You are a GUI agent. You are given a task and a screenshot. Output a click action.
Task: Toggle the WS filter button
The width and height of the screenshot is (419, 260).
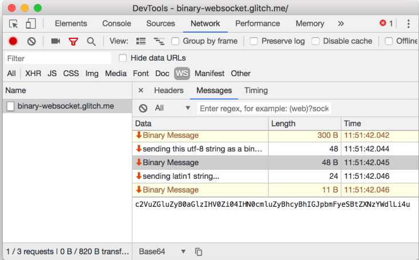[x=182, y=74]
